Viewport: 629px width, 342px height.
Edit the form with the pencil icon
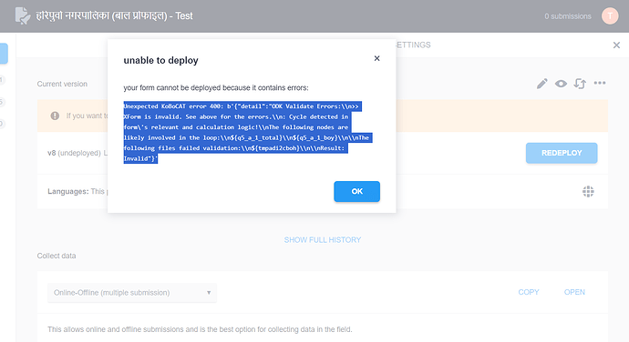tap(542, 84)
